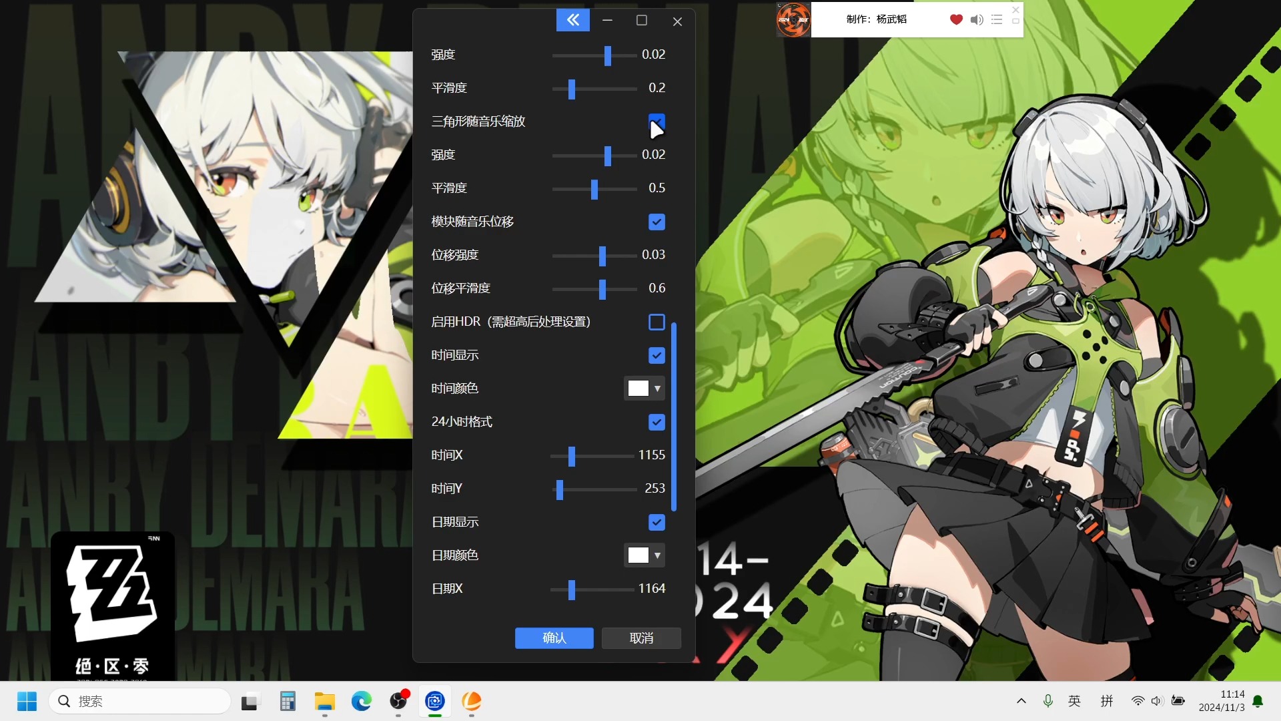The width and height of the screenshot is (1281, 721).
Task: Click the 拼 IME mode indicator
Action: click(1107, 701)
